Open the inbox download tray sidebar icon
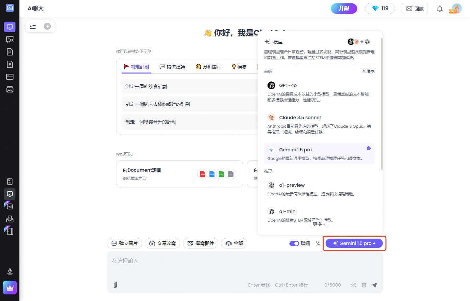470x301 pixels. pyautogui.click(x=10, y=219)
